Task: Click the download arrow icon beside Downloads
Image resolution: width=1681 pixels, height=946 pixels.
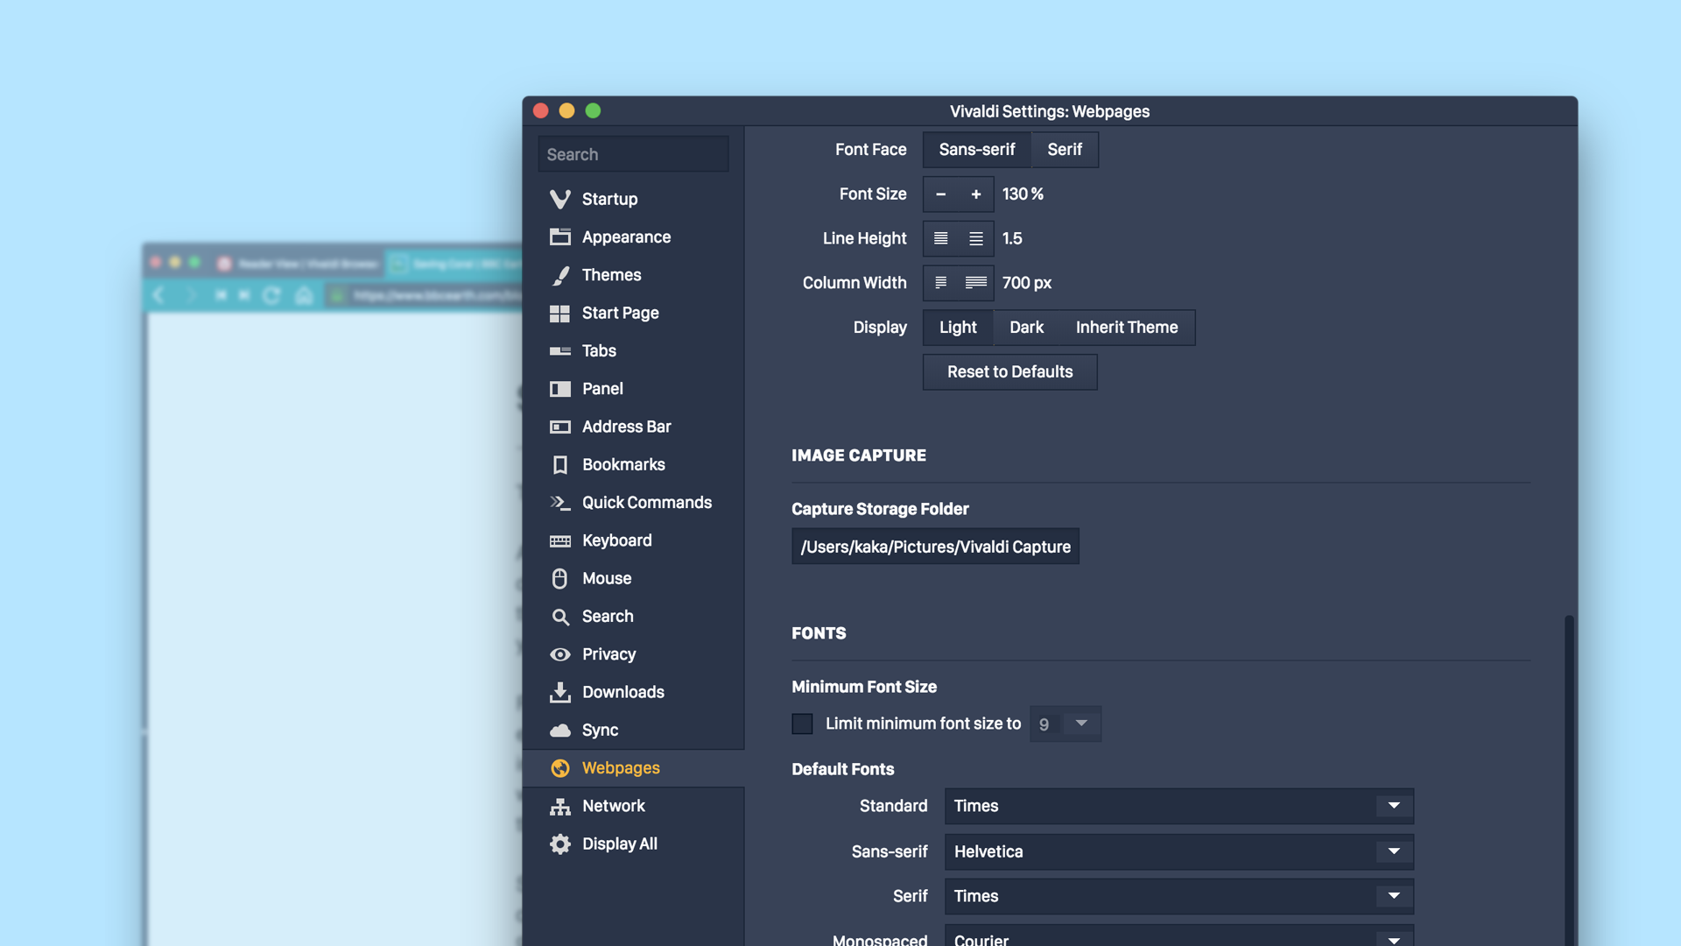Action: [x=560, y=692]
